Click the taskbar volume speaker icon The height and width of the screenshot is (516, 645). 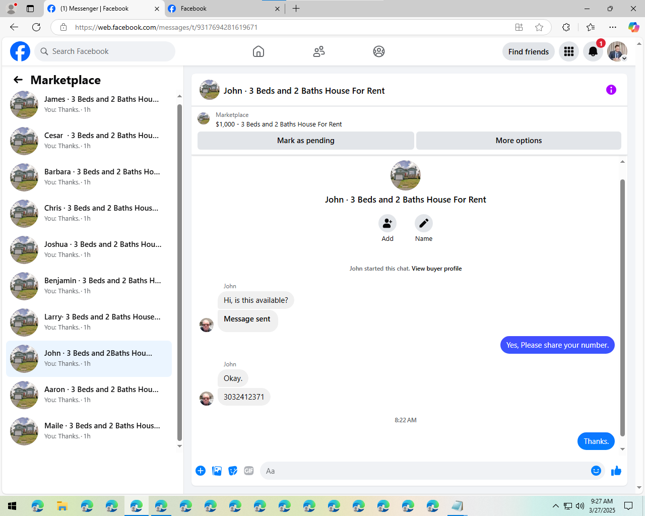pyautogui.click(x=580, y=506)
